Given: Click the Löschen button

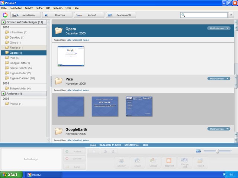Looking at the screenshot, I should coord(74,159).
